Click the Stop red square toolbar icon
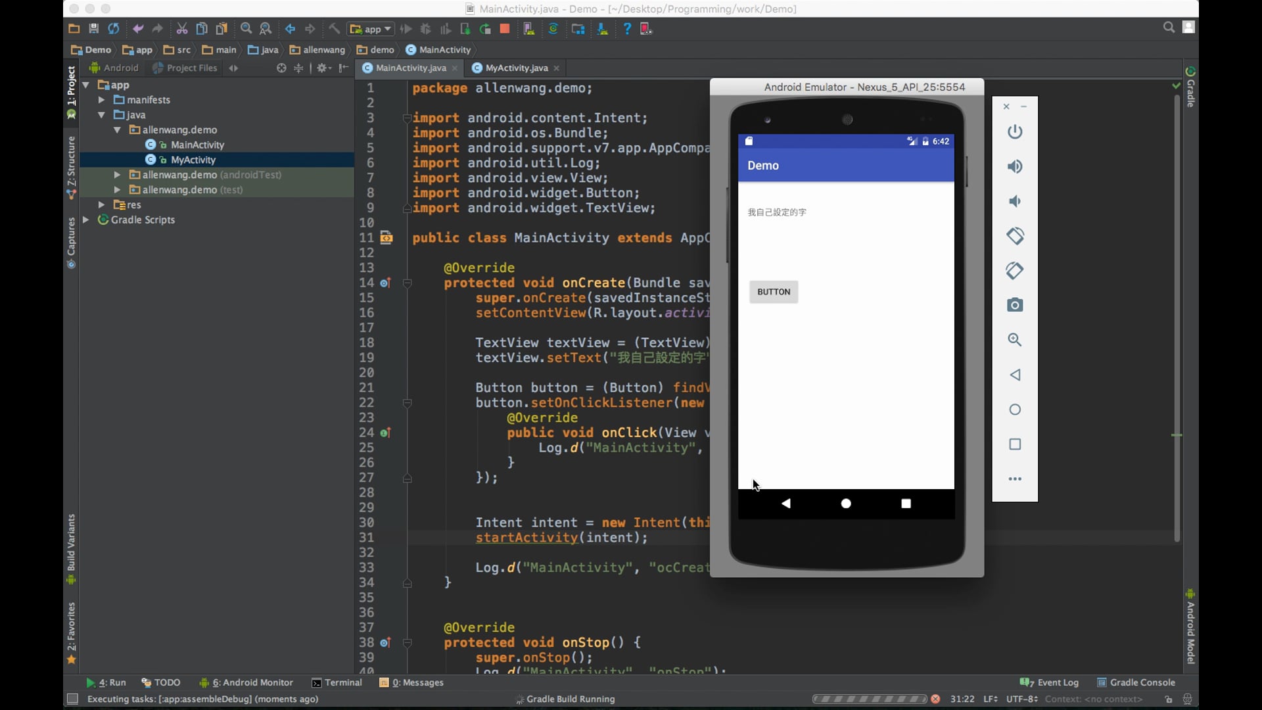The image size is (1262, 710). 505,29
